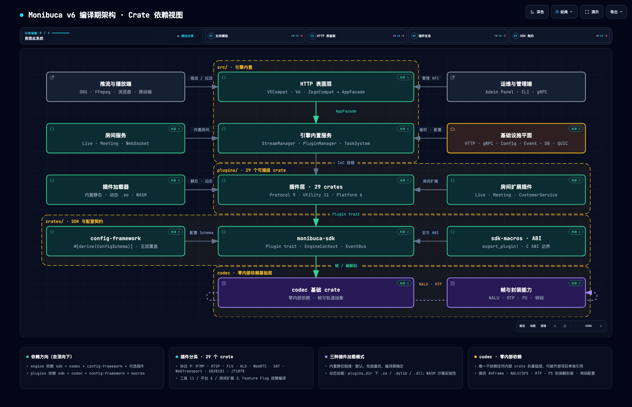Click the 插件分类 · 29 个 crate legend heading
The width and height of the screenshot is (632, 407).
pos(207,357)
